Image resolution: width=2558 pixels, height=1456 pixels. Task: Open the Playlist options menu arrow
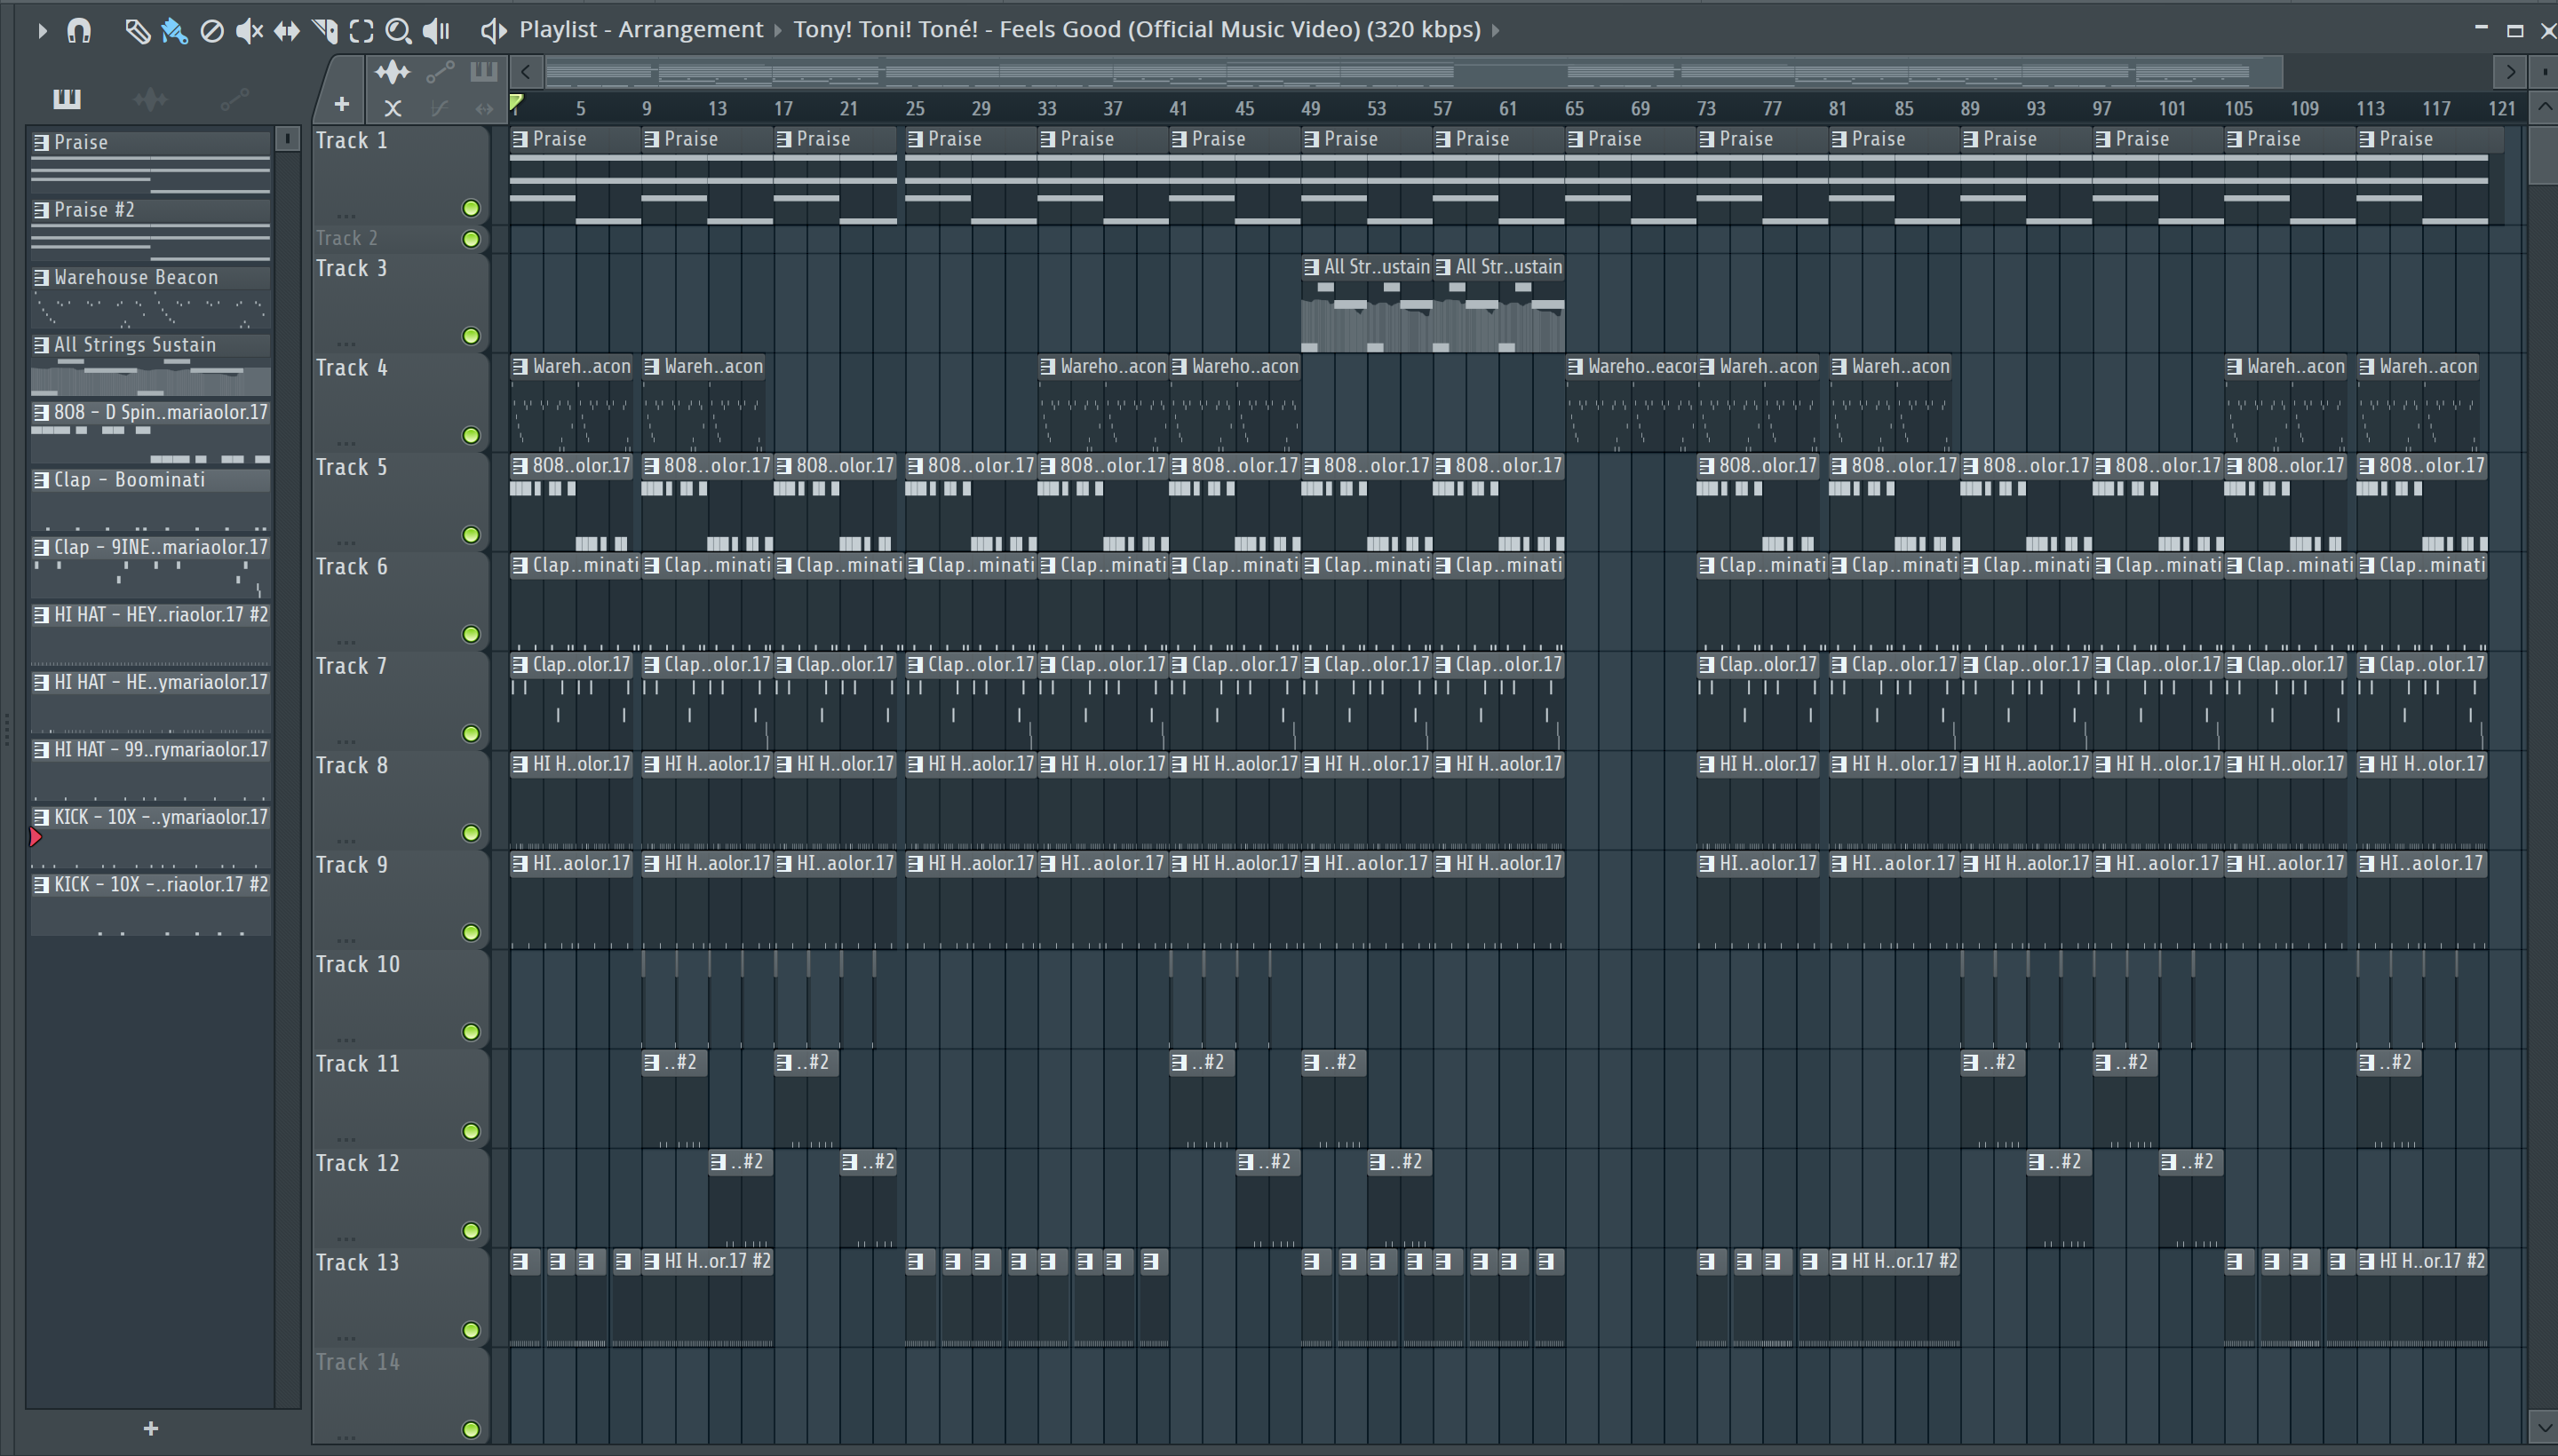pos(41,31)
